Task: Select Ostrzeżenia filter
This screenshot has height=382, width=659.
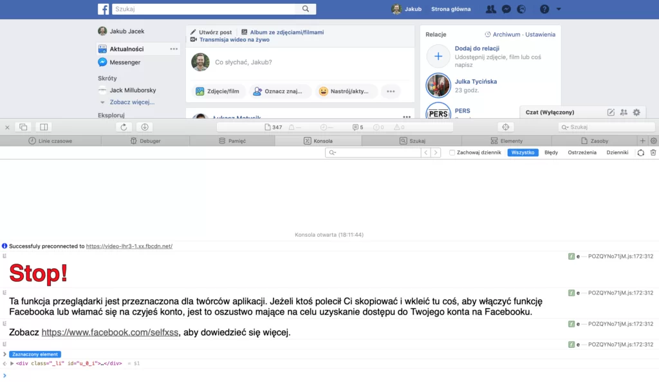Action: [582, 152]
